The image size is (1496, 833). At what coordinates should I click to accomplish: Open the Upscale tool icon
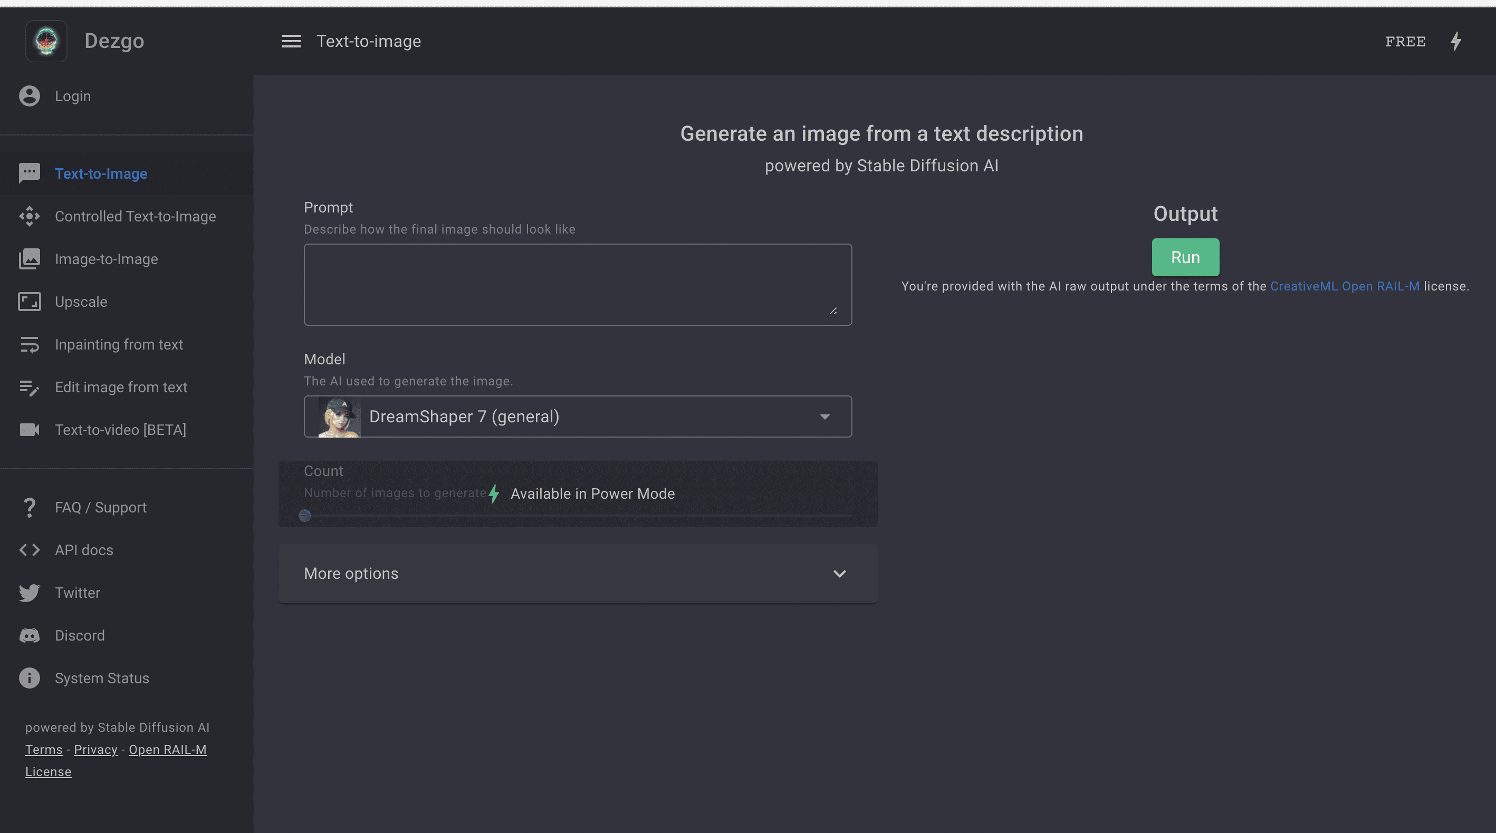coord(29,302)
